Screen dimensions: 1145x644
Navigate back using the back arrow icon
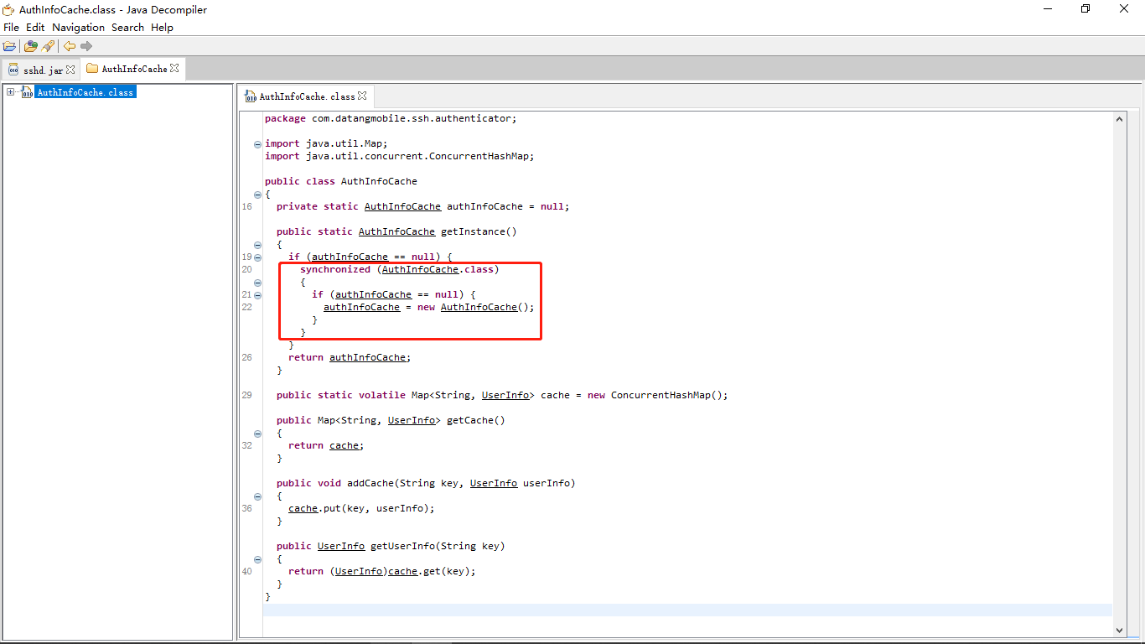click(x=69, y=46)
